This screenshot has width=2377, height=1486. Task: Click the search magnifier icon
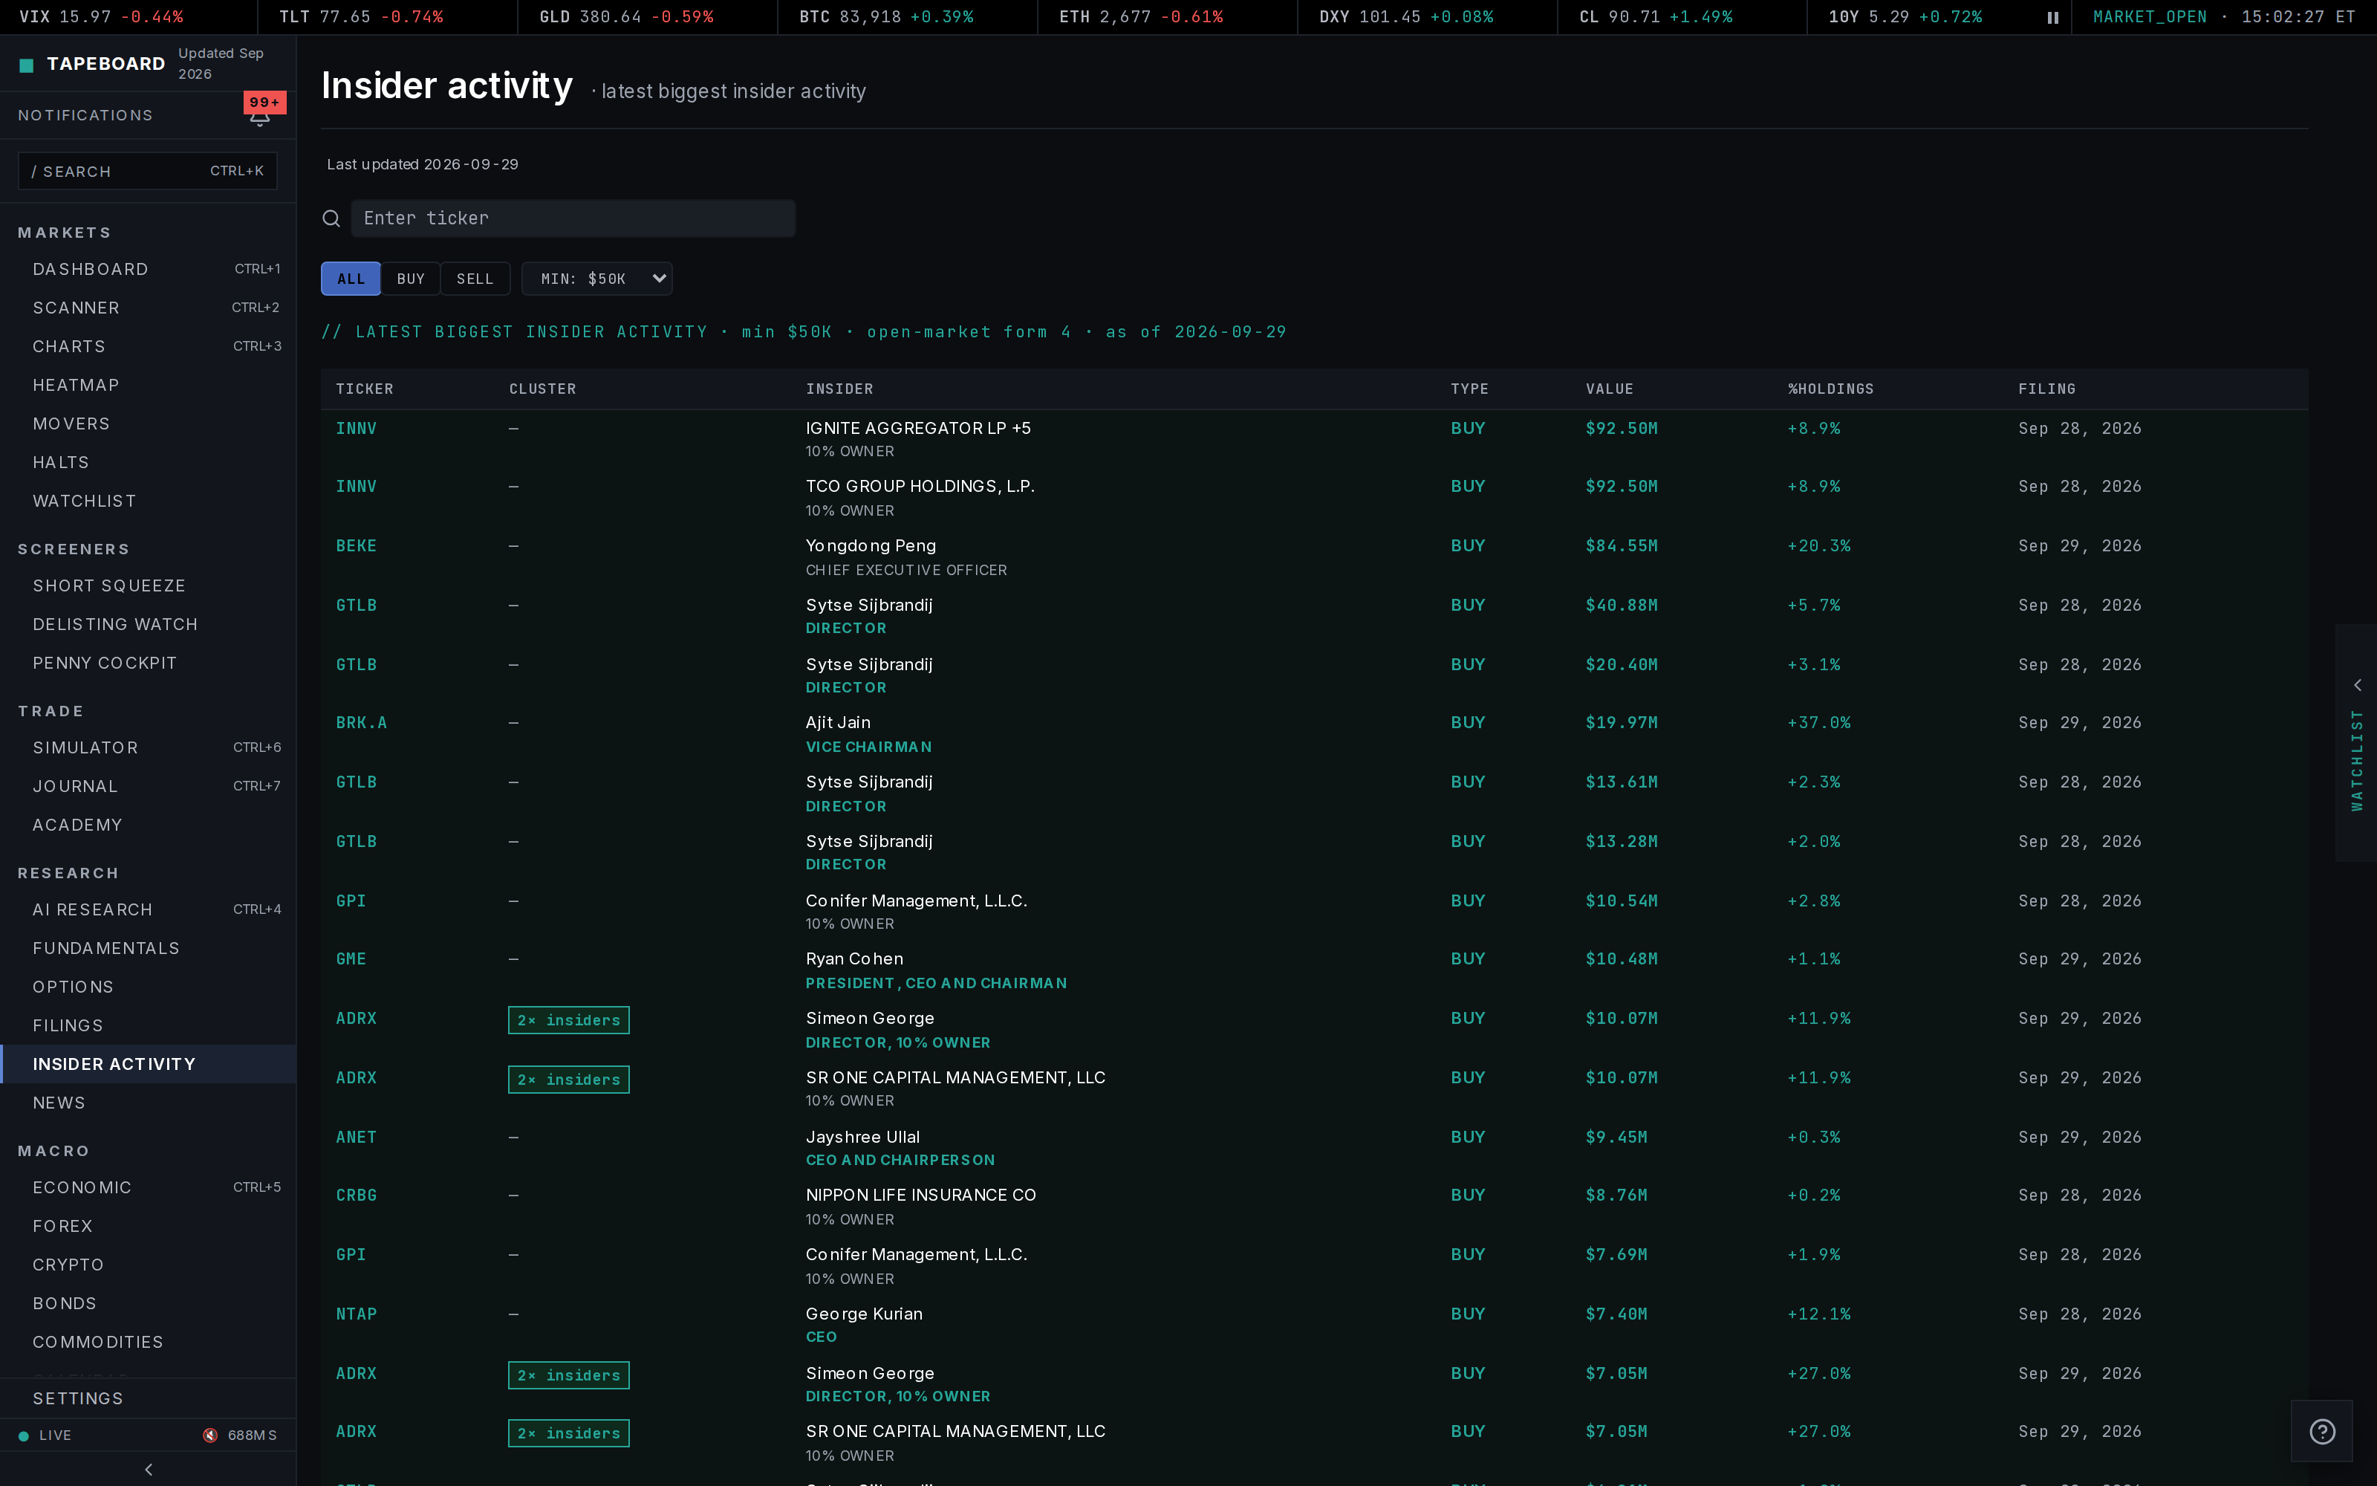[x=331, y=218]
